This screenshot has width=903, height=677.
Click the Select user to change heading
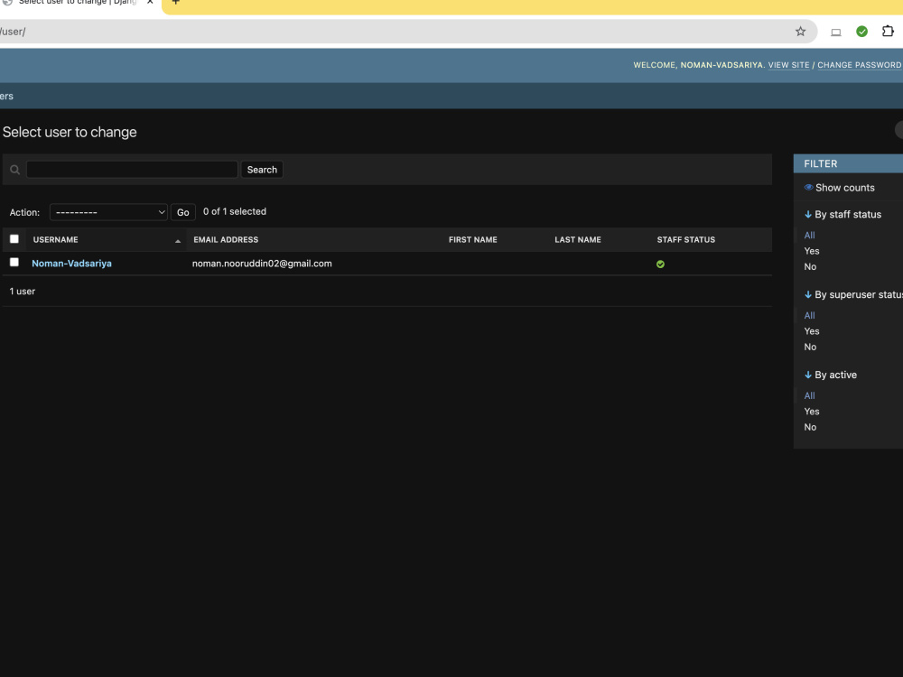[70, 133]
